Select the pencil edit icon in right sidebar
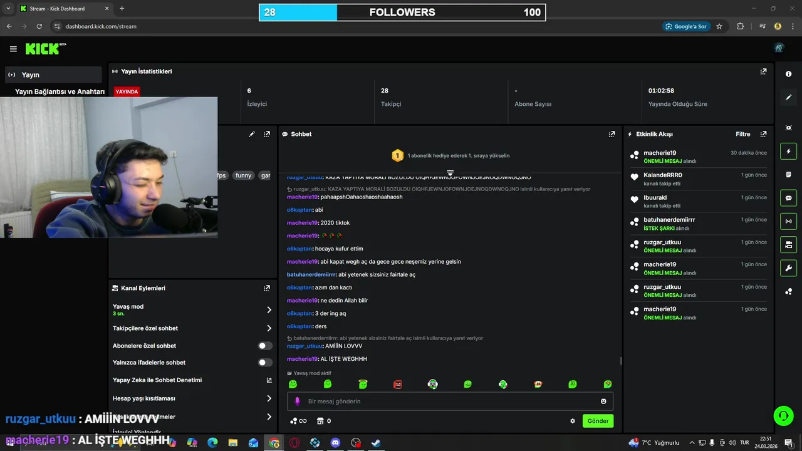The image size is (802, 451). pos(788,98)
